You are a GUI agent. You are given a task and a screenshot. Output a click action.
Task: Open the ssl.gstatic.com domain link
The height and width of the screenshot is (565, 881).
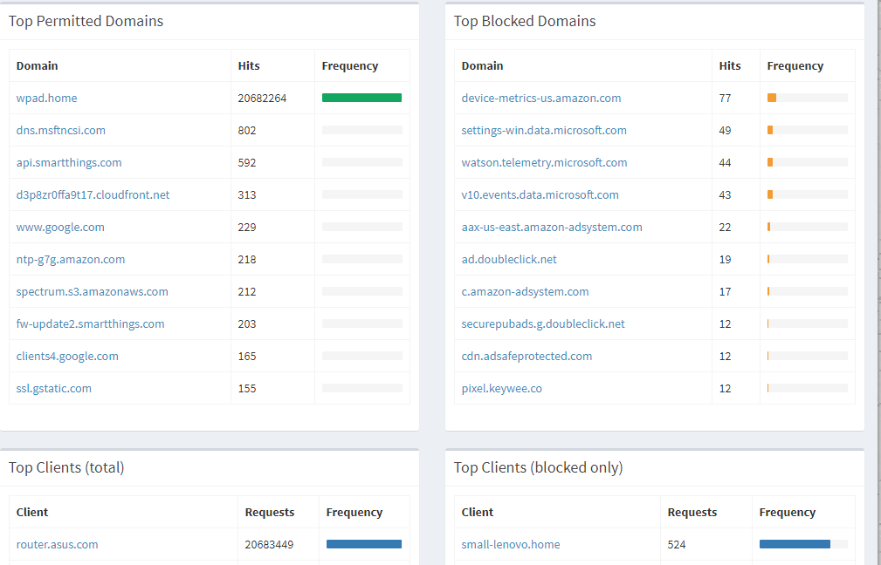click(x=53, y=388)
